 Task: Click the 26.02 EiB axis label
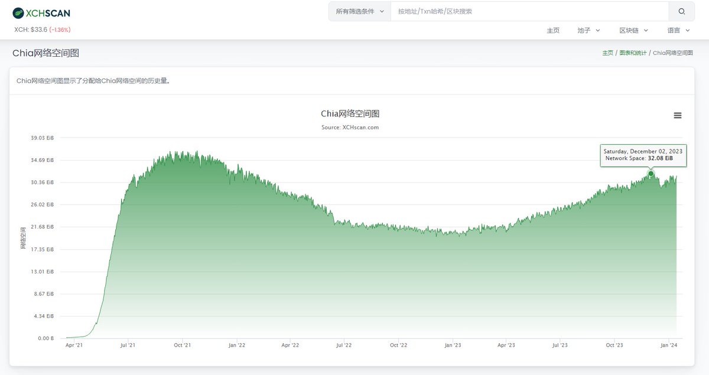[42, 205]
